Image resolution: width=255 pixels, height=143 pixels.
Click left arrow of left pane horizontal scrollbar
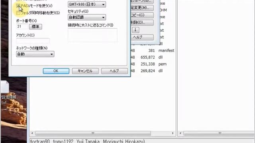tap(32, 133)
